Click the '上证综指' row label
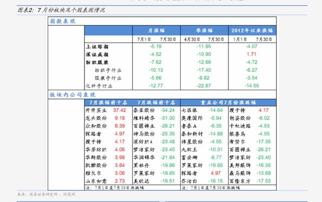Screen dimensions: 322x202 point(97,46)
